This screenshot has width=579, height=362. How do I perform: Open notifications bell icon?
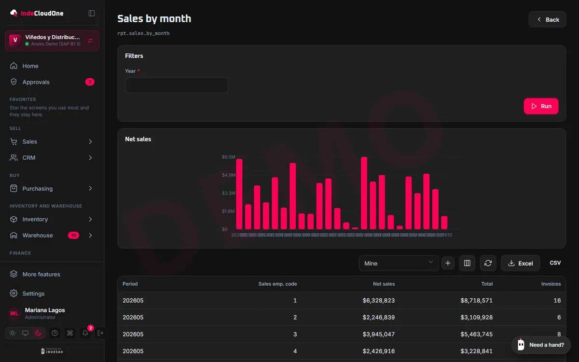tap(85, 333)
